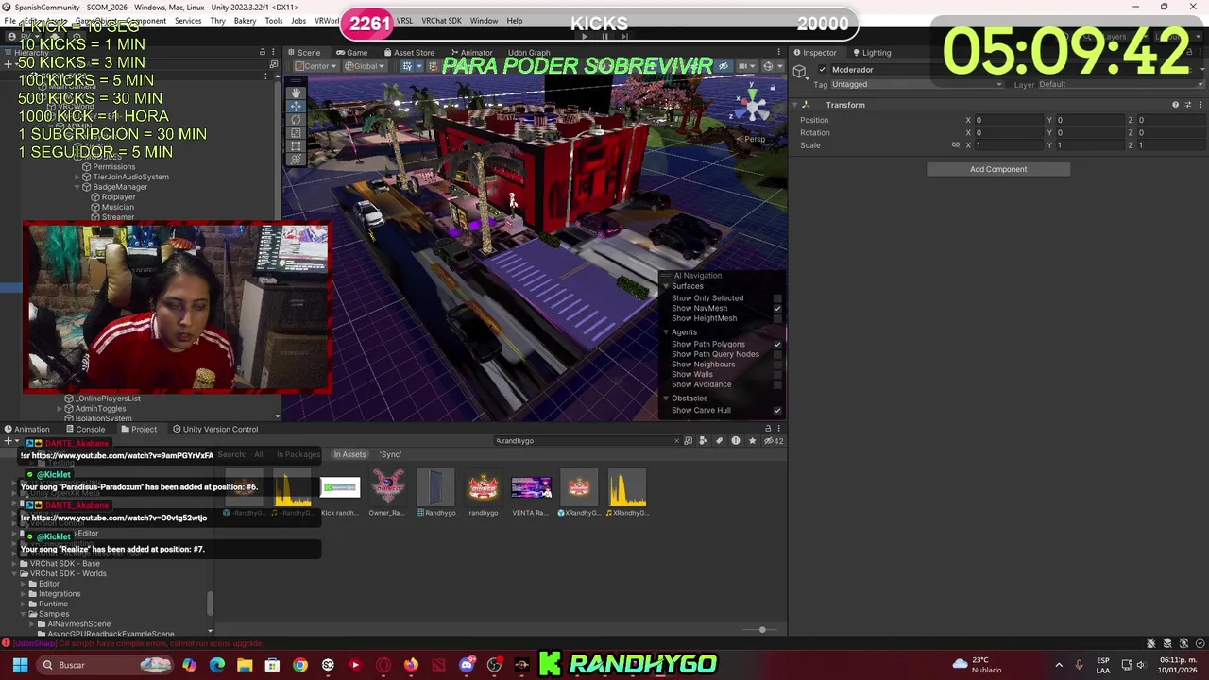The height and width of the screenshot is (680, 1209).
Task: Toggle scene visibility (hidden eye) icon
Action: click(x=724, y=66)
